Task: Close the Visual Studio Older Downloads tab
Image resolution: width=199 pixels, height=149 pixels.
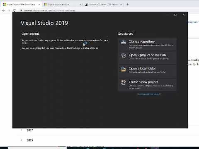Action: pyautogui.click(x=39, y=5)
